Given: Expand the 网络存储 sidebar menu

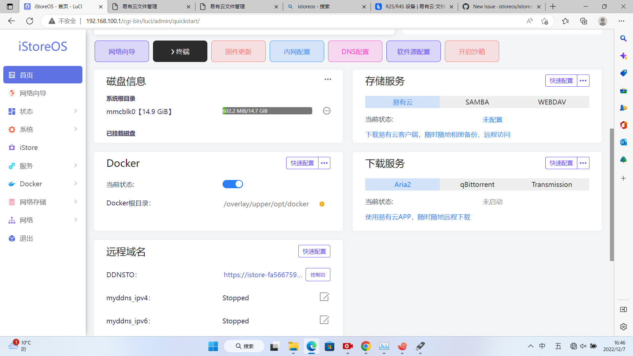Looking at the screenshot, I should (43, 202).
